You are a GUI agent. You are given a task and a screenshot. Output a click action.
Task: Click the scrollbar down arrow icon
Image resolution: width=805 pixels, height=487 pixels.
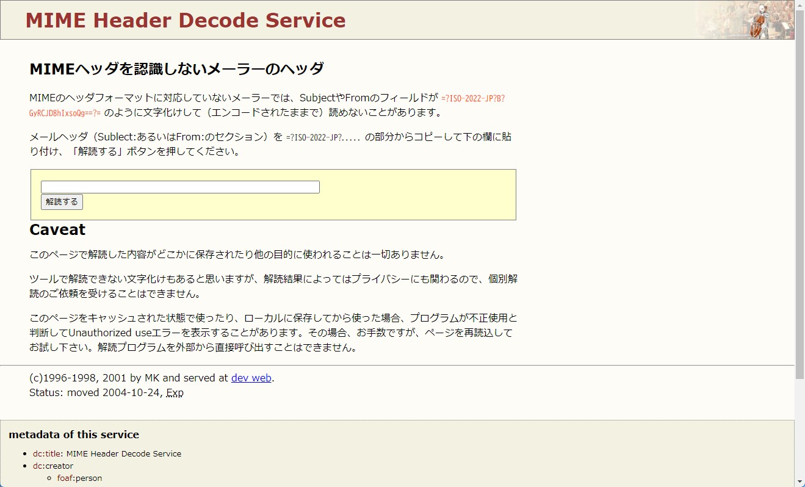pyautogui.click(x=800, y=482)
